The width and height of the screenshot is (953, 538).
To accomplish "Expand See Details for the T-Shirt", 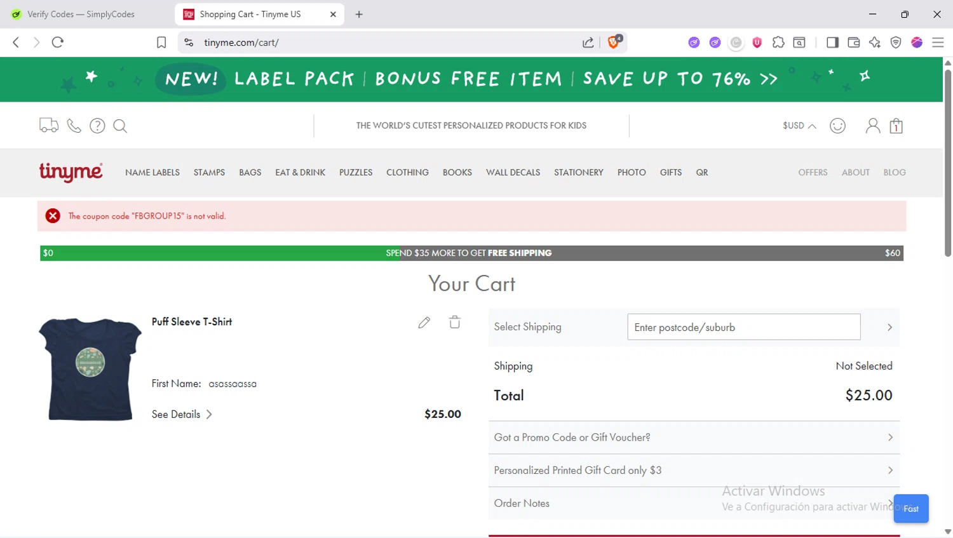I will [182, 415].
